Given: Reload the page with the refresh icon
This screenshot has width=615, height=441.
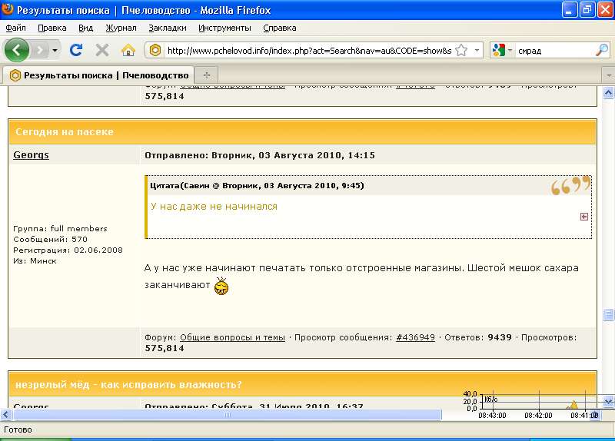Looking at the screenshot, I should (x=76, y=50).
